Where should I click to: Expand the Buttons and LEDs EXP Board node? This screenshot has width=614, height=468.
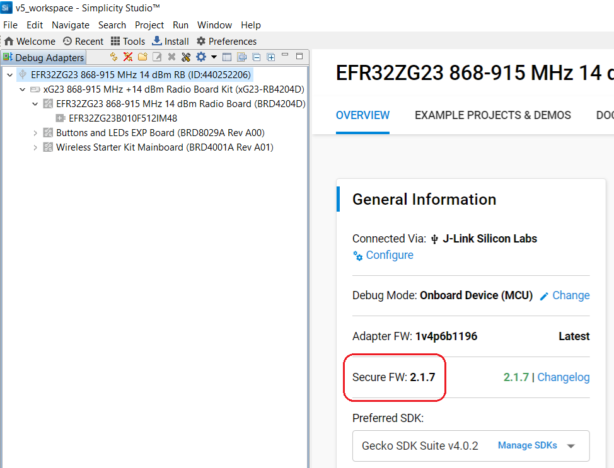pyautogui.click(x=35, y=133)
